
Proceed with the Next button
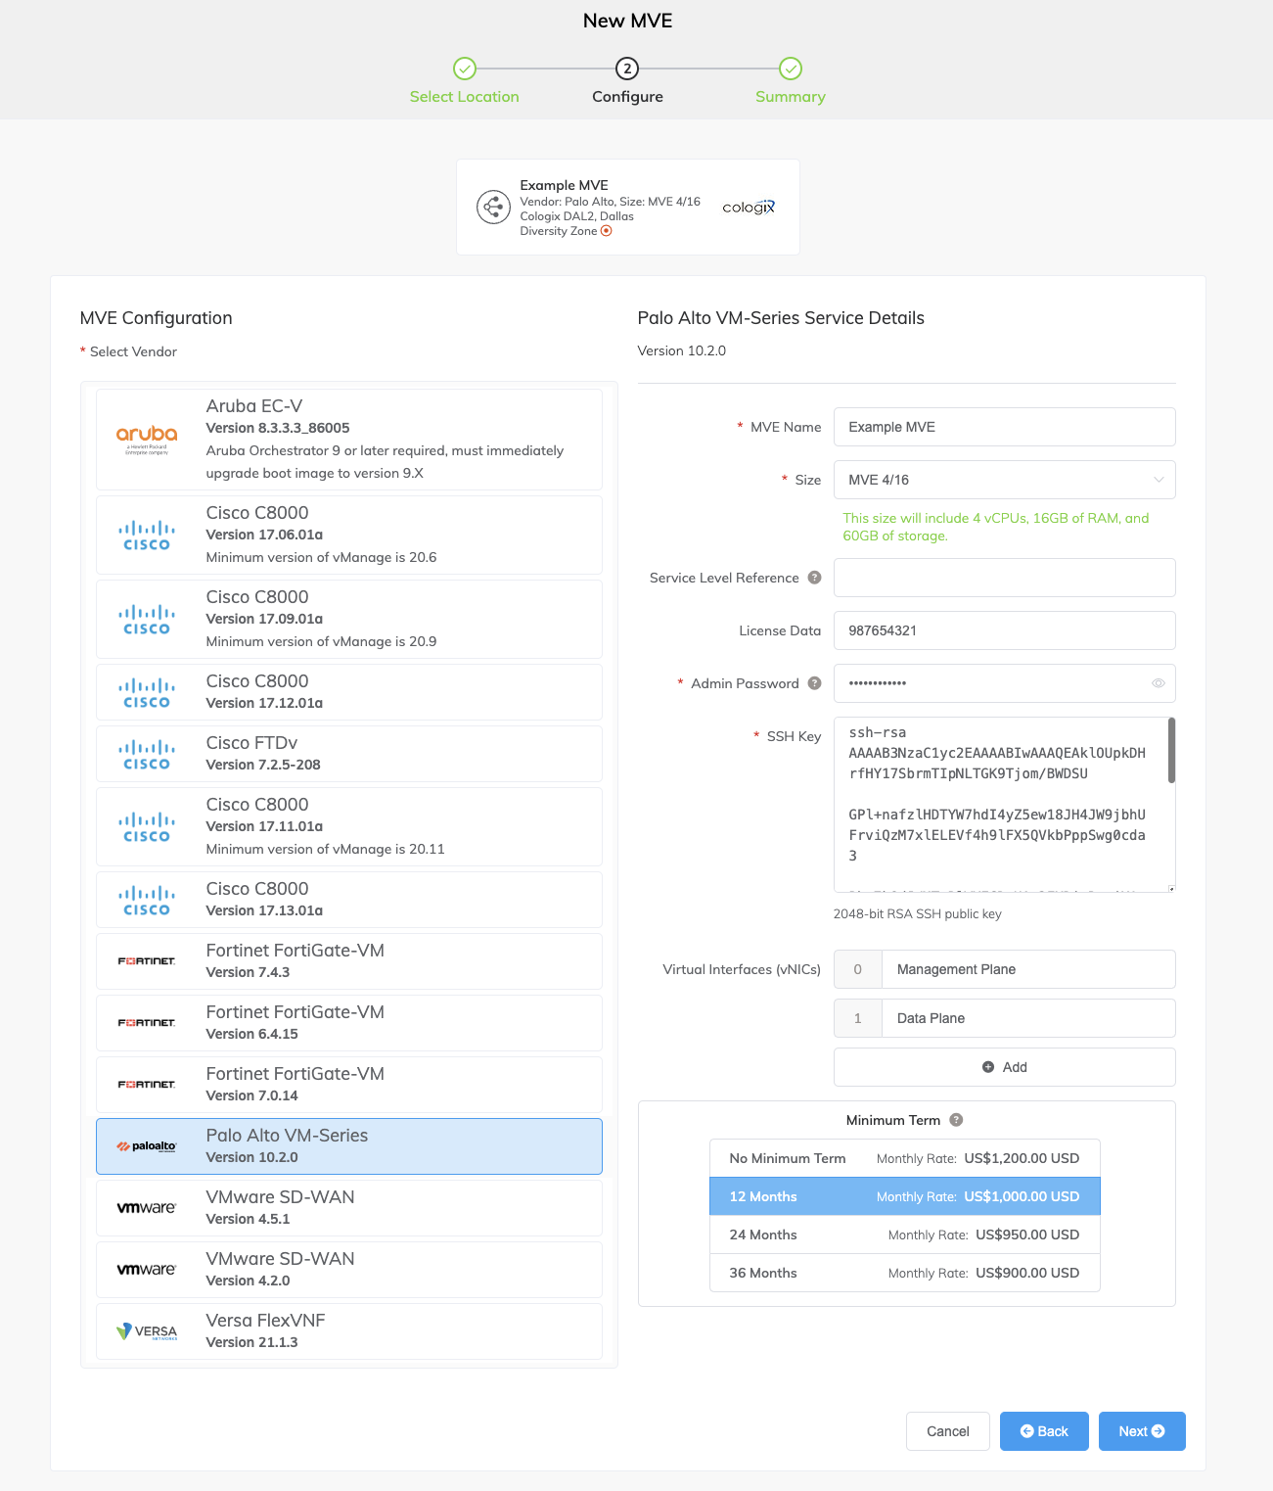coord(1142,1431)
